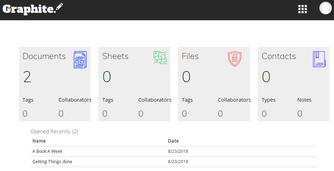
Task: Click the Documents card Tags value 0
Action: coord(25,114)
